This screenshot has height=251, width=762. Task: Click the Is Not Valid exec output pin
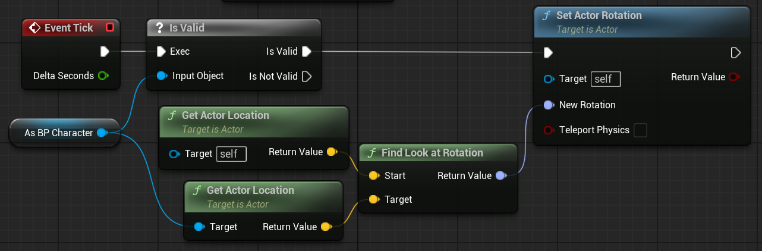click(x=307, y=76)
